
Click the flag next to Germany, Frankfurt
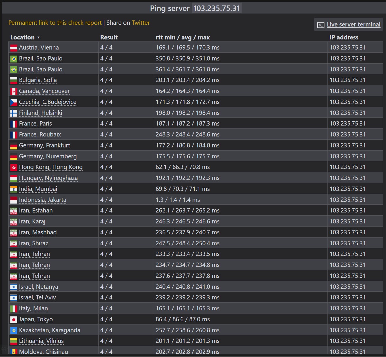tap(14, 146)
